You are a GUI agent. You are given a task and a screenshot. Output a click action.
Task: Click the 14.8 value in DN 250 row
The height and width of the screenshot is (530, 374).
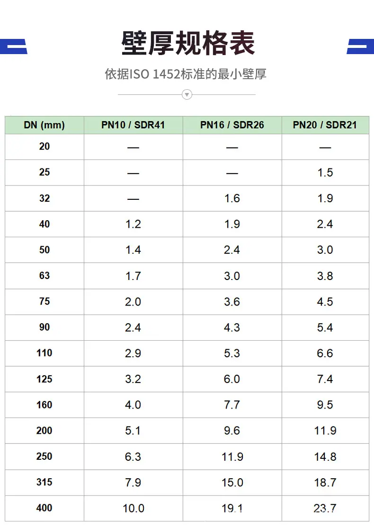point(325,456)
